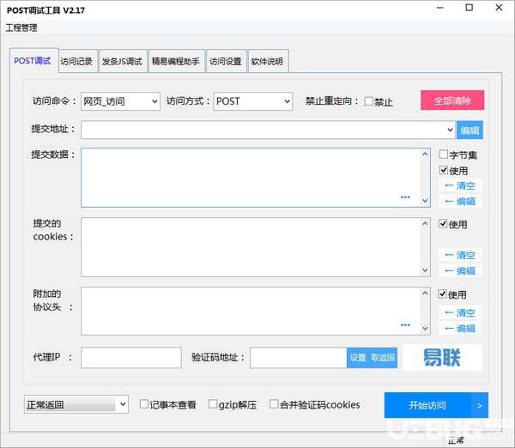Click 编辑 for 提交数据
This screenshot has width=515, height=448.
coord(460,202)
